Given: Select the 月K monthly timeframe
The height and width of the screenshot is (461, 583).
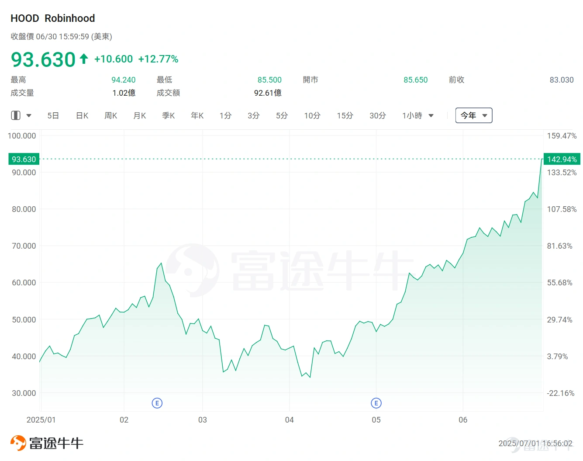Looking at the screenshot, I should coord(139,115).
